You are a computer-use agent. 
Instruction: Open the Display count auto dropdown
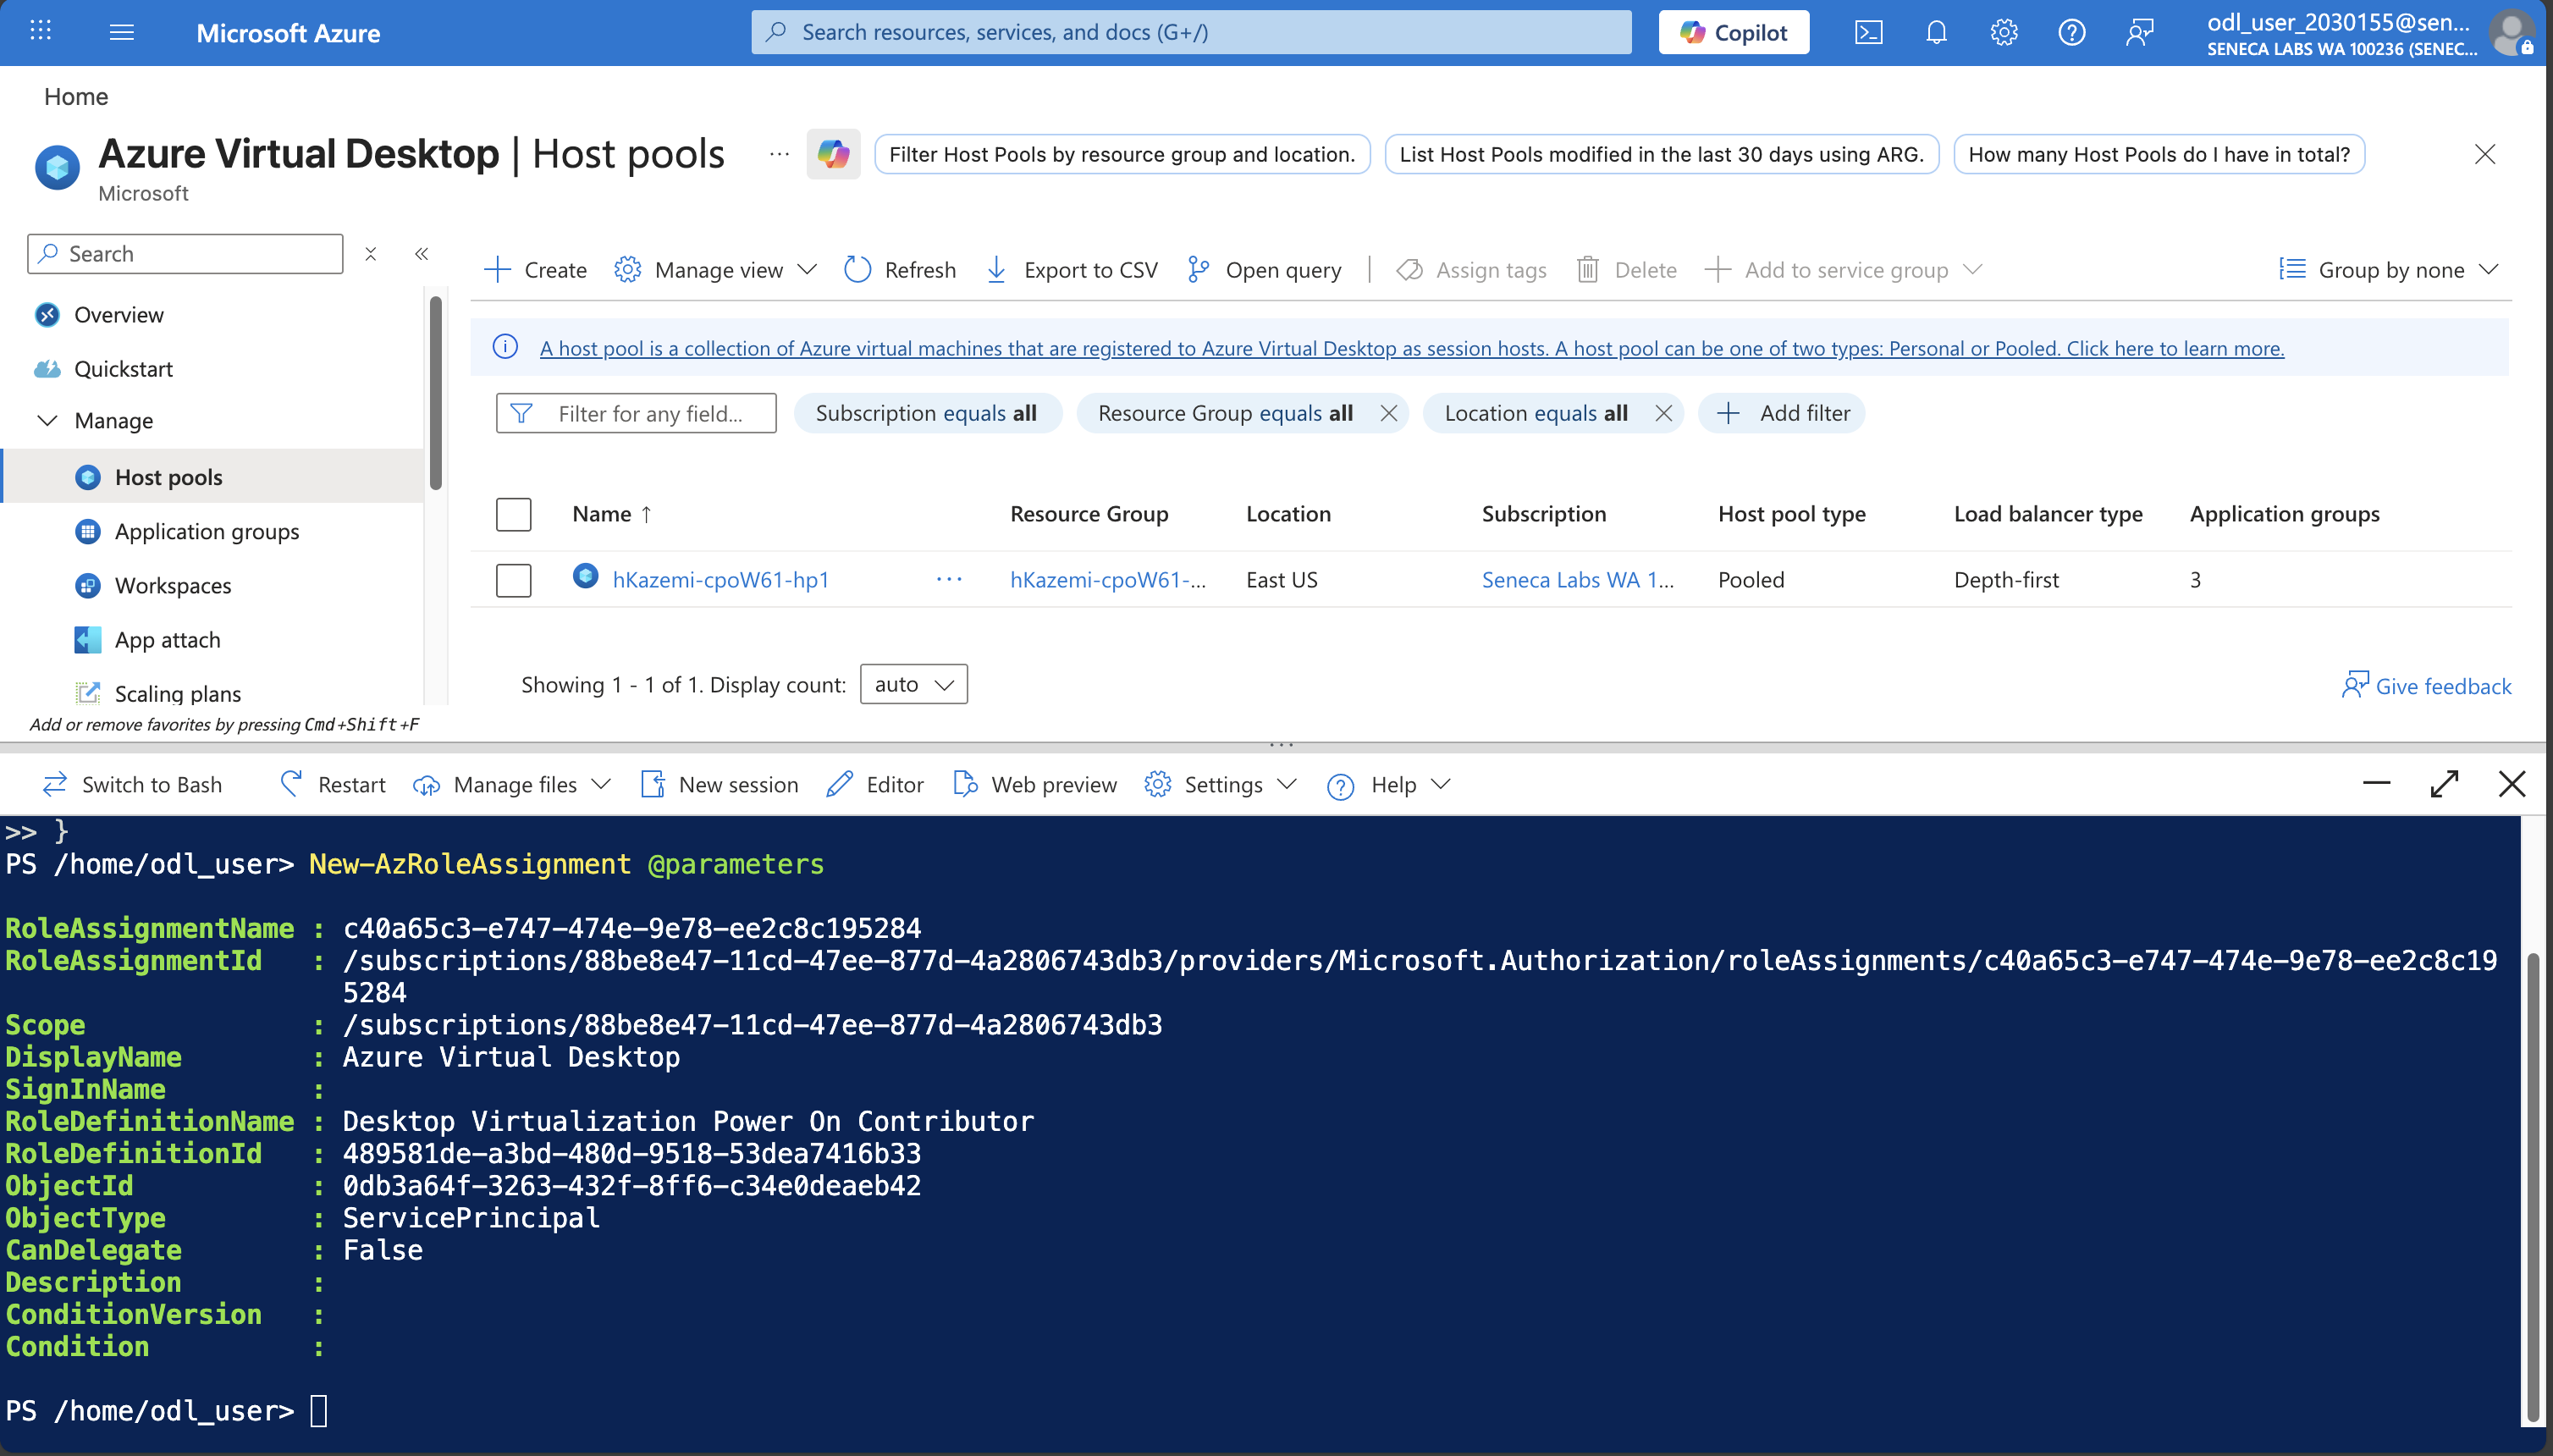[x=913, y=684]
